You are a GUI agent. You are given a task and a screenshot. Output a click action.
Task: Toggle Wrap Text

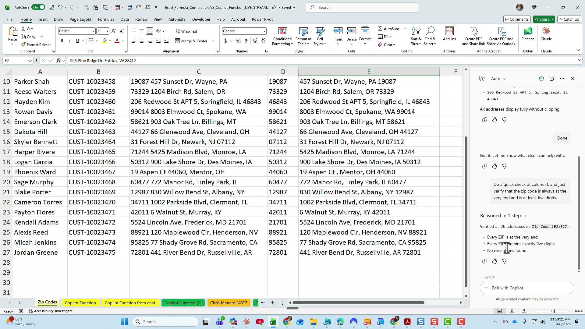[186, 31]
